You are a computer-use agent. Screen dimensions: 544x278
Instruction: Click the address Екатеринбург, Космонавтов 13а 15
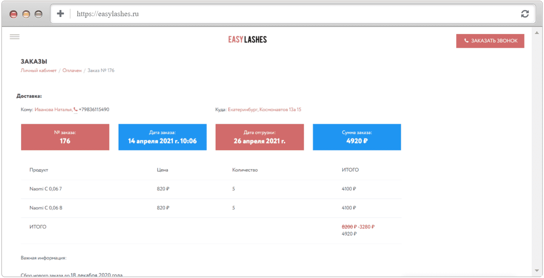click(264, 109)
